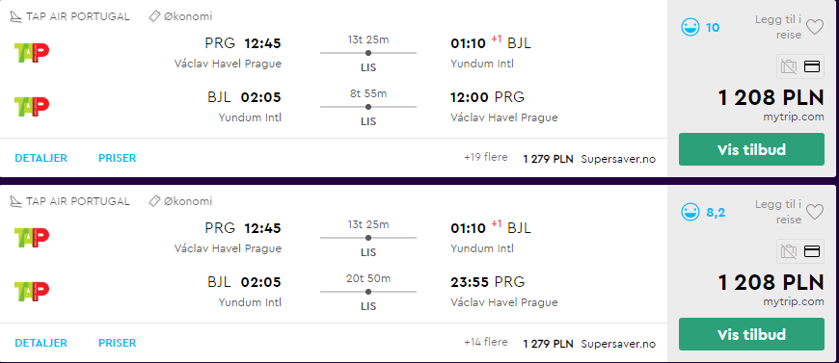Click Økonomi ticket tag icon in second card

click(x=154, y=201)
